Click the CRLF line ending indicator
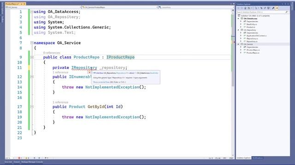This screenshot has width=295, height=165. (x=231, y=158)
